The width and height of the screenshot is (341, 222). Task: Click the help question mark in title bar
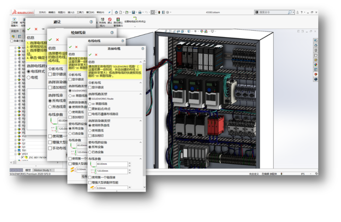click(x=302, y=12)
